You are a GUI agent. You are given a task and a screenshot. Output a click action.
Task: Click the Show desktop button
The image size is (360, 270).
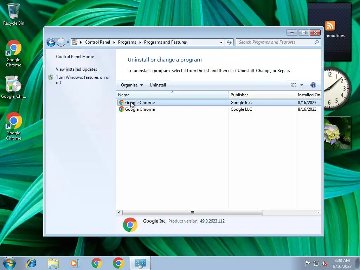[x=358, y=263]
